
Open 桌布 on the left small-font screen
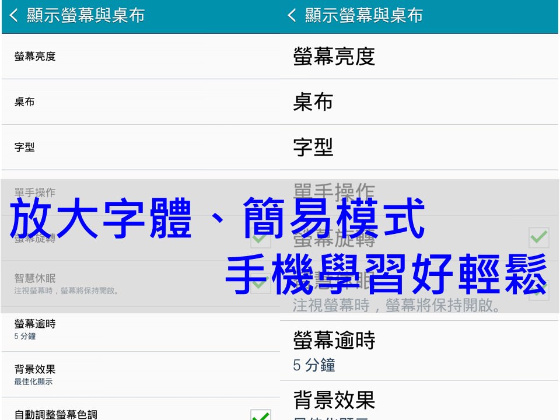pos(141,101)
